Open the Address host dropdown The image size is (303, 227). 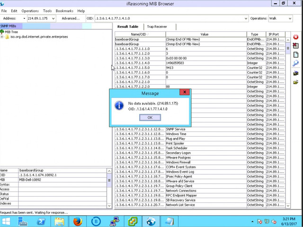click(53, 18)
